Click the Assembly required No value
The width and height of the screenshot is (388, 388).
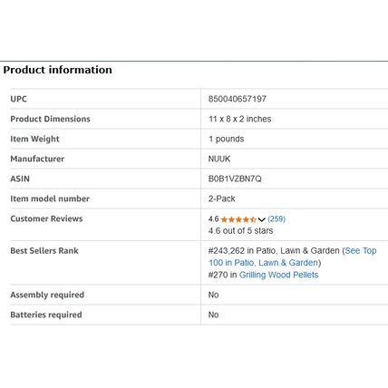pyautogui.click(x=213, y=295)
